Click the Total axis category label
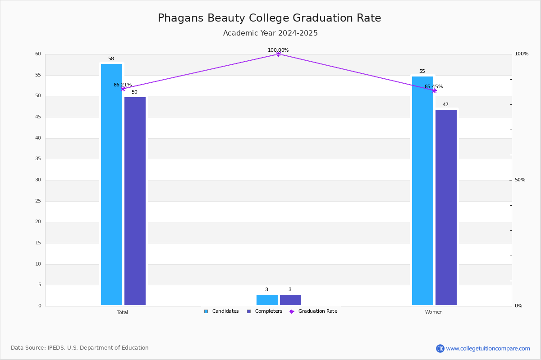Screen dimensions: 541x360 [x=123, y=312]
